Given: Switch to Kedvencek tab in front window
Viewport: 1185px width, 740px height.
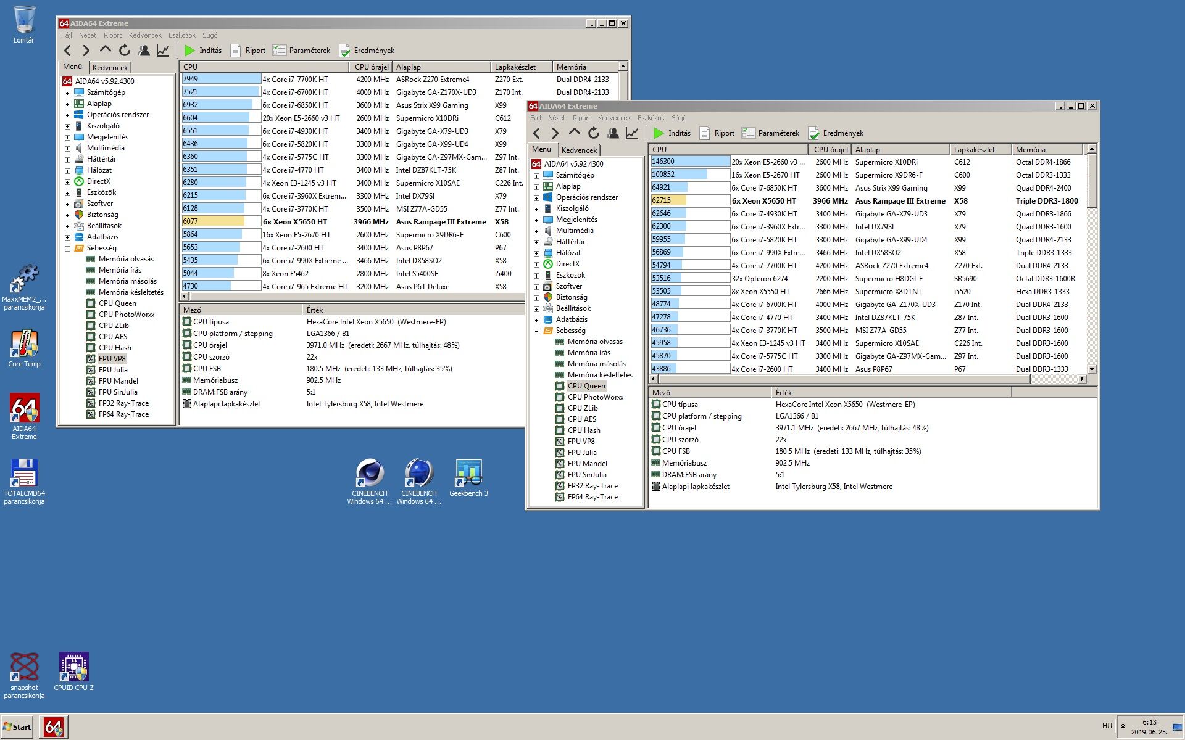Looking at the screenshot, I should (x=579, y=150).
